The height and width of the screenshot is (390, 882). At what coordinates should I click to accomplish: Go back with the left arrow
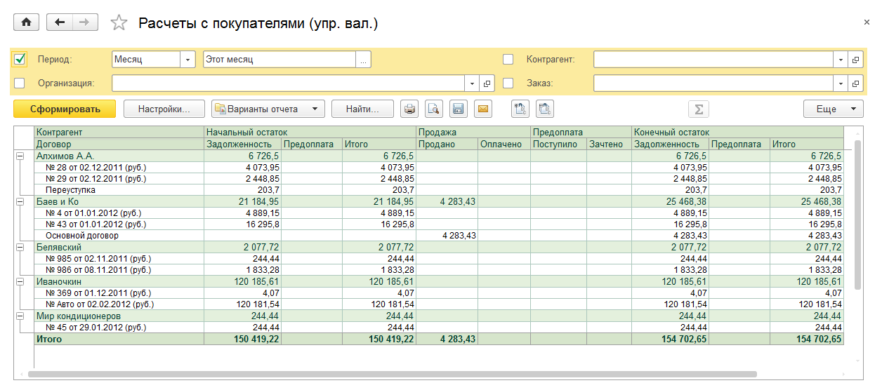(x=60, y=22)
